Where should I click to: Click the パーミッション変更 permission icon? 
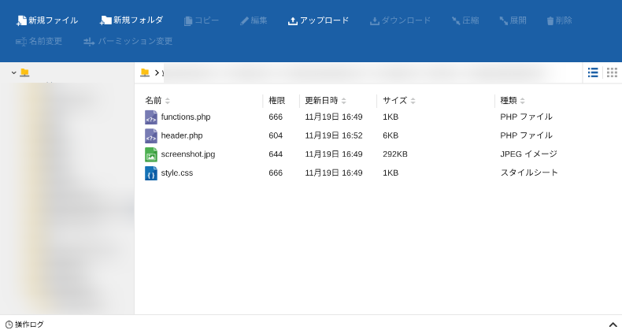pyautogui.click(x=89, y=42)
